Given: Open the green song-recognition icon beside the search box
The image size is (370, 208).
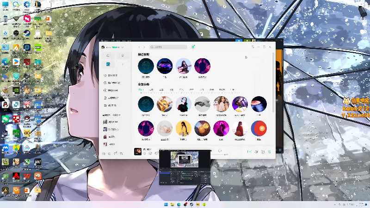Looking at the screenshot, I should click(x=193, y=47).
